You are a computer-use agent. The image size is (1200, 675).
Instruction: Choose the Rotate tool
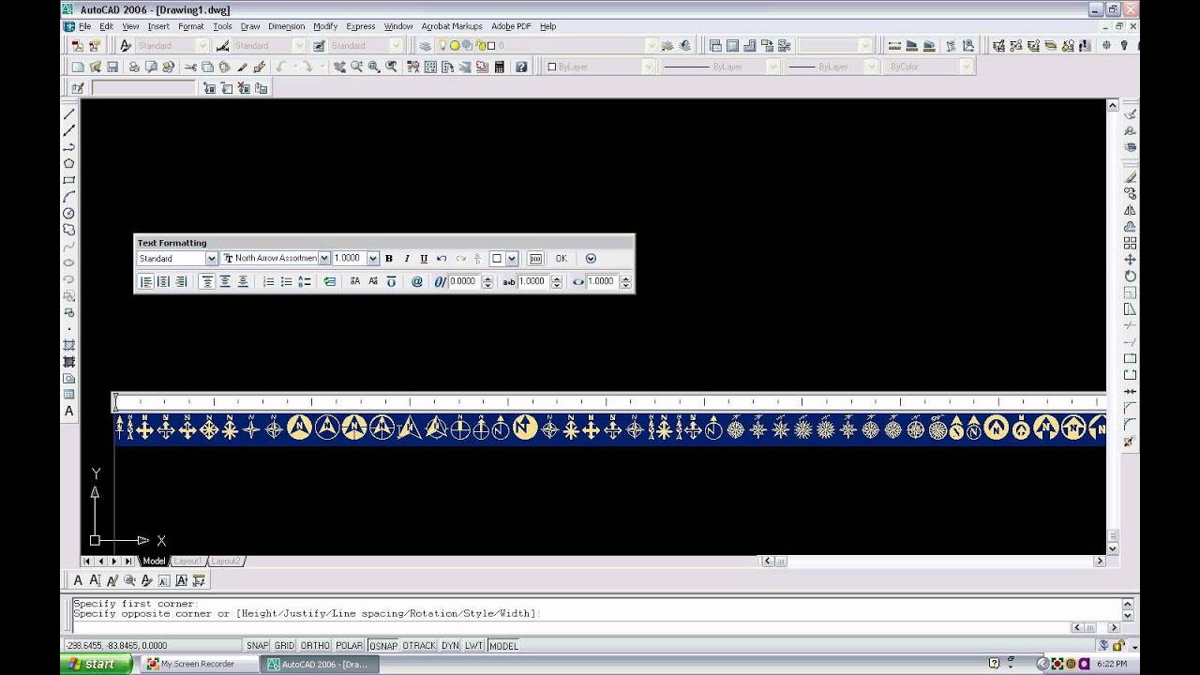(1131, 277)
